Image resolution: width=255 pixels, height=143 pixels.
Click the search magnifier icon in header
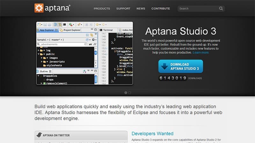coord(221,9)
